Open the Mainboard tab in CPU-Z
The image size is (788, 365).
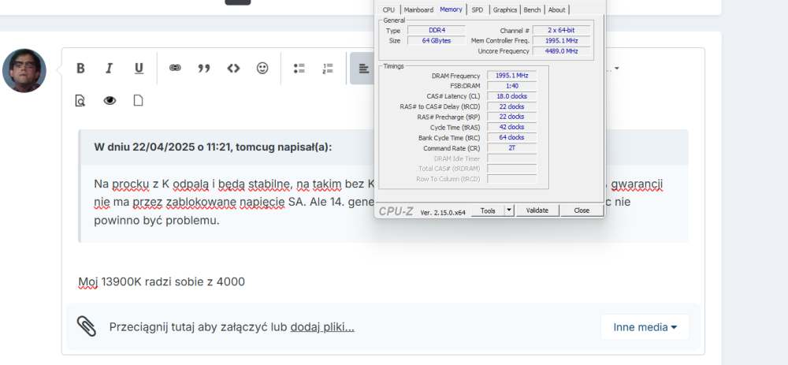coord(418,9)
